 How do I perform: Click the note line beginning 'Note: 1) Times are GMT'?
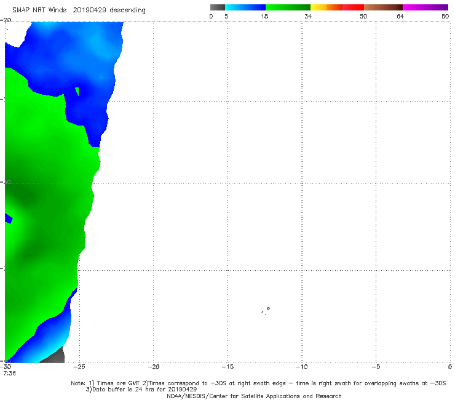click(258, 383)
